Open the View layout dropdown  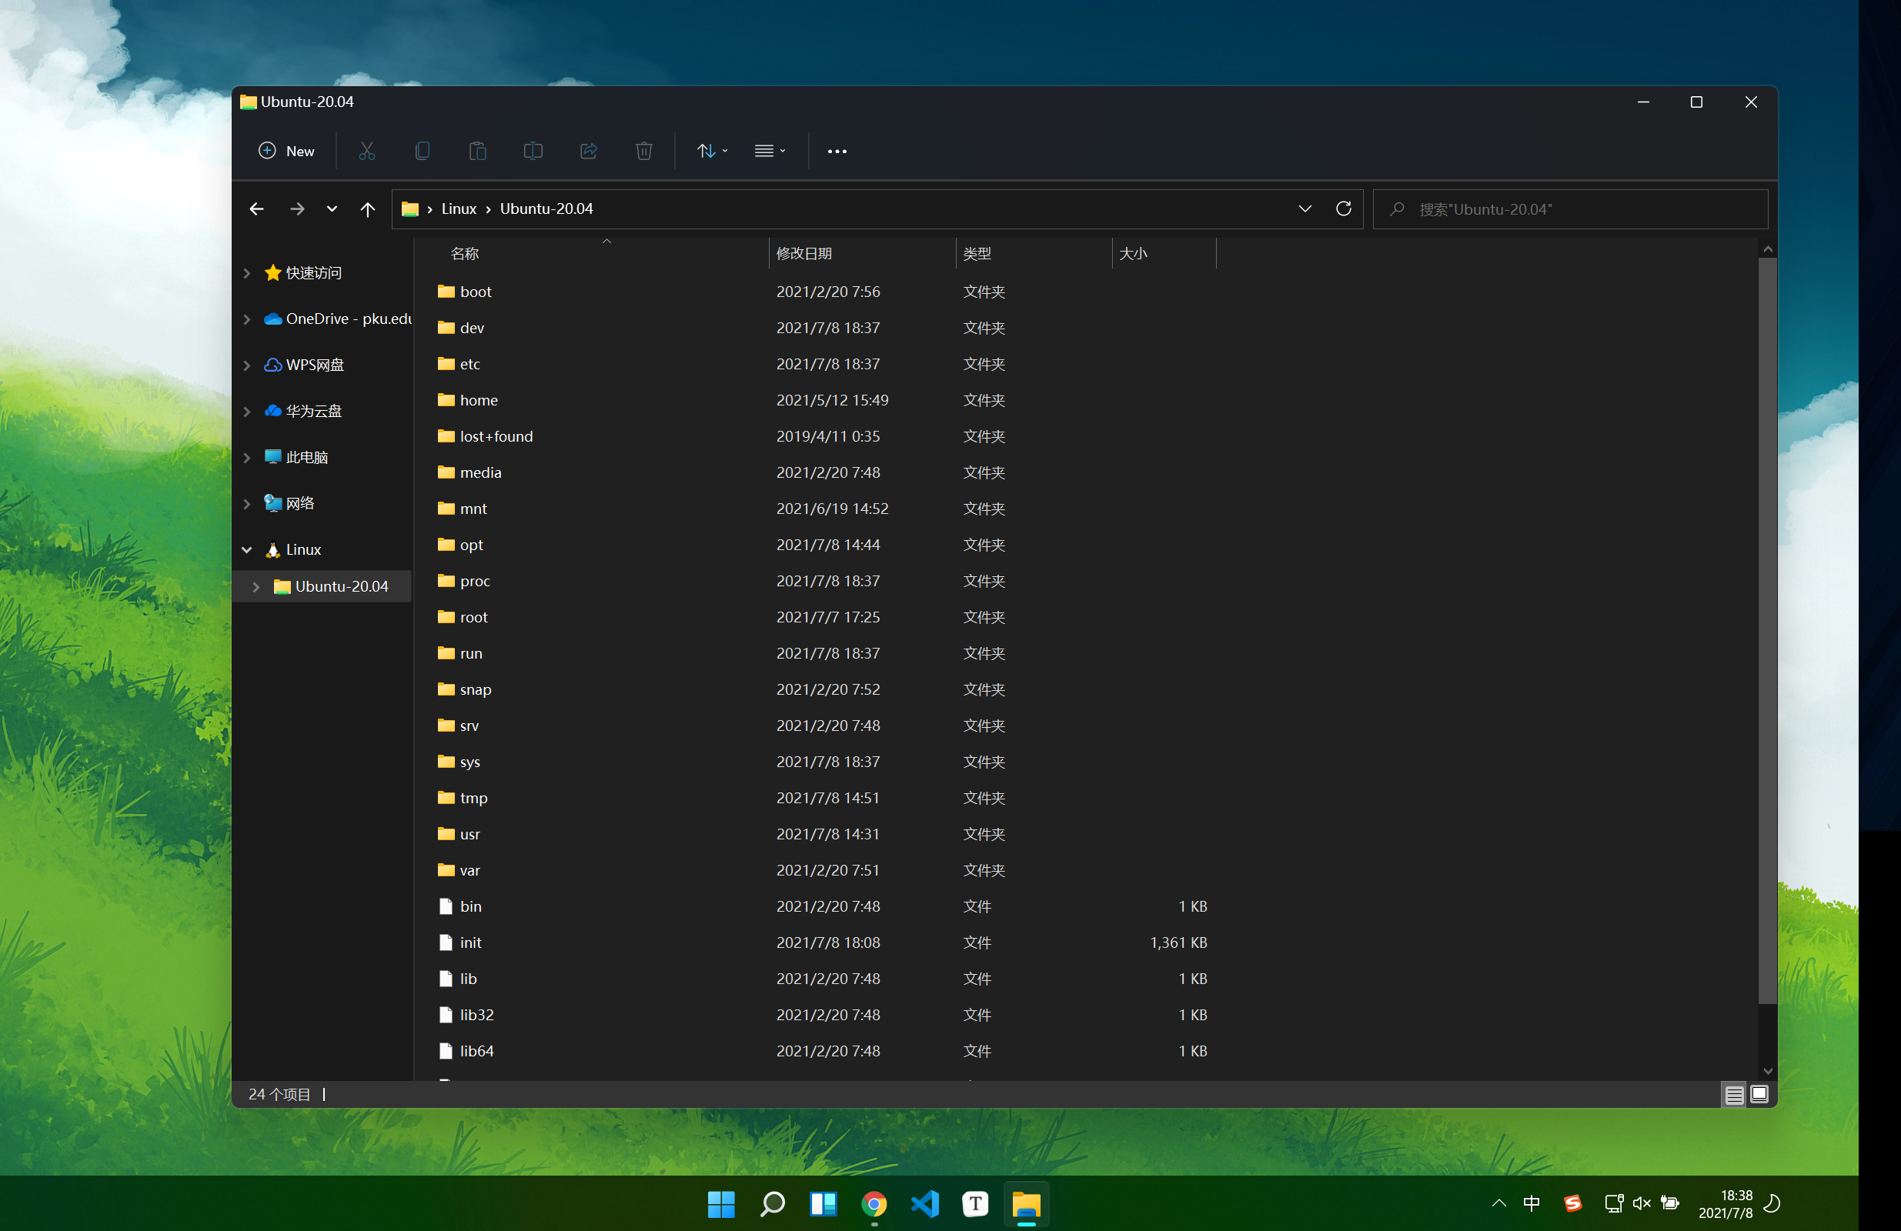[x=769, y=151]
